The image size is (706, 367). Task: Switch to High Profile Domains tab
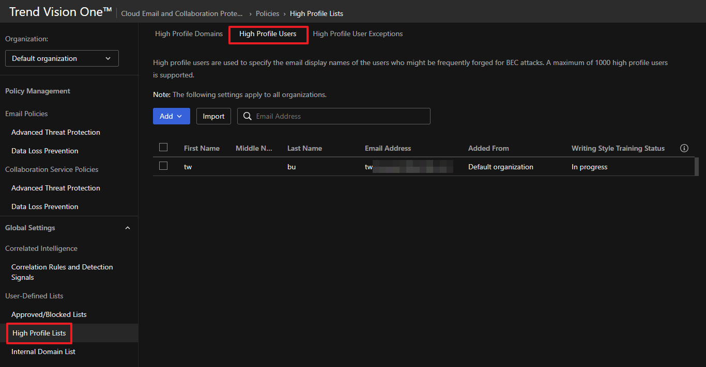click(189, 34)
